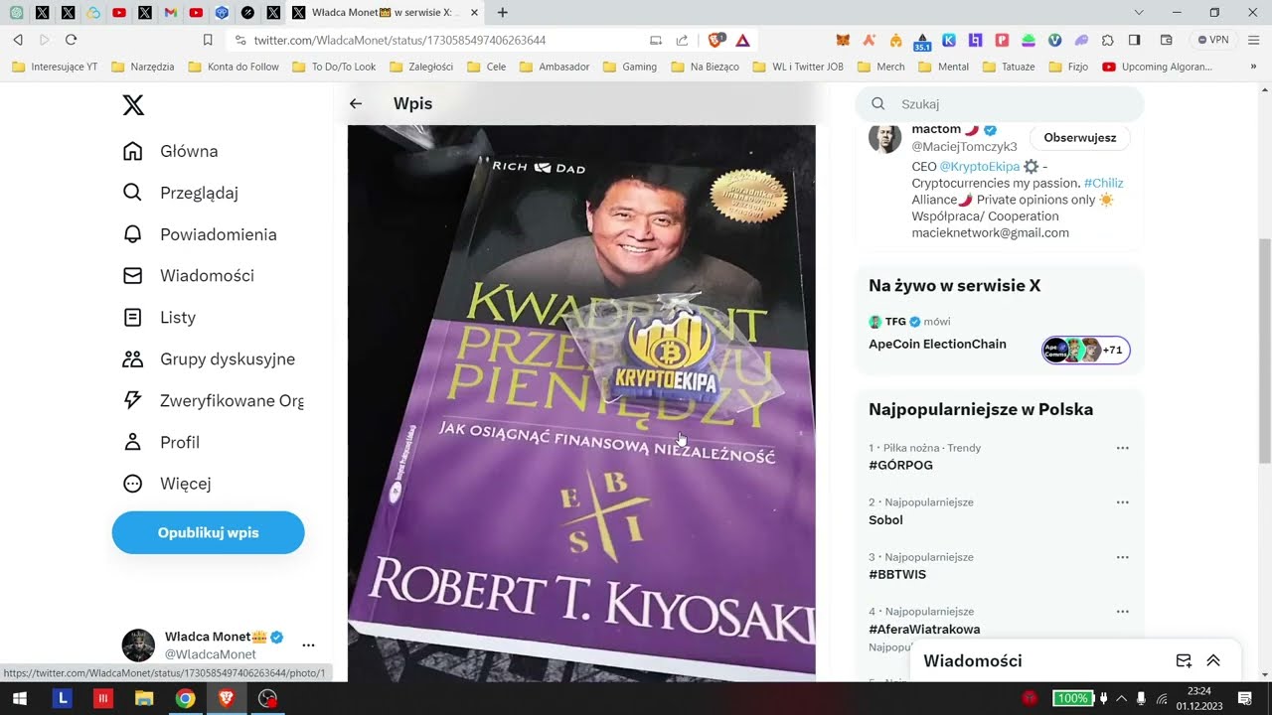Open Brave Rewards triangle icon
This screenshot has height=715, width=1272.
pyautogui.click(x=743, y=40)
